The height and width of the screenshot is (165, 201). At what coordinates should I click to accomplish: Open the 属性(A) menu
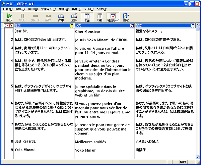tap(76, 9)
